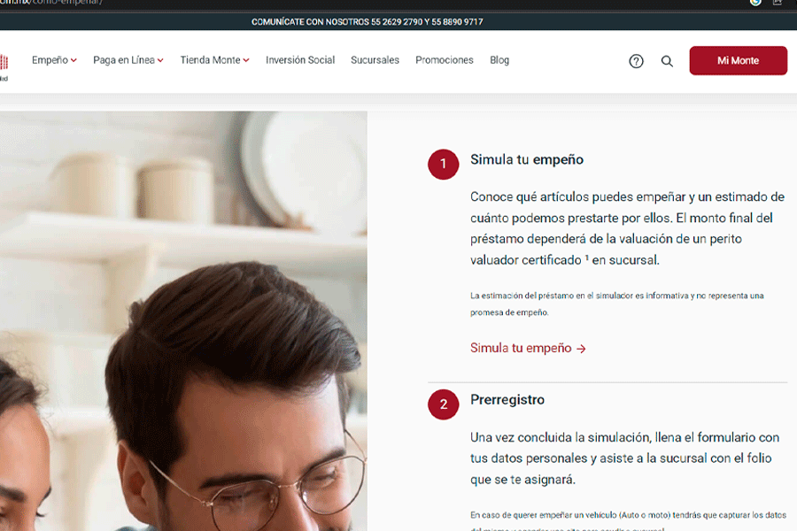Expand the Empeño dropdown menu
Viewport: 797px width, 531px height.
pyautogui.click(x=54, y=60)
